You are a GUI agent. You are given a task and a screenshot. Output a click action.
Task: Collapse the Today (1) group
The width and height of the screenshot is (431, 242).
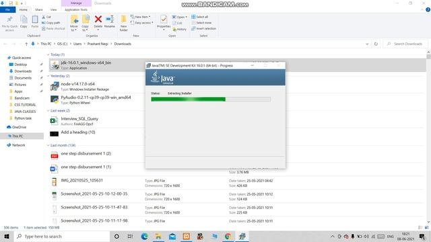[48, 54]
